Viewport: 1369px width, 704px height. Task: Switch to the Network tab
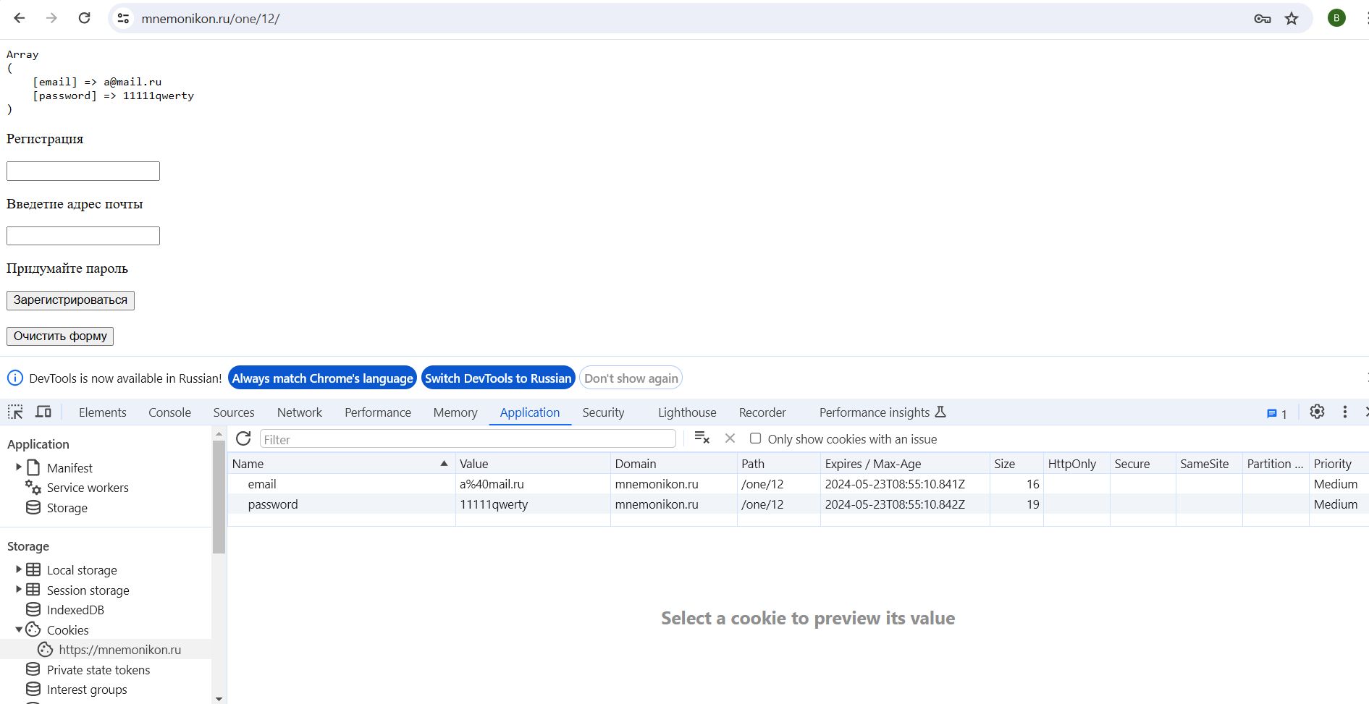tap(299, 412)
